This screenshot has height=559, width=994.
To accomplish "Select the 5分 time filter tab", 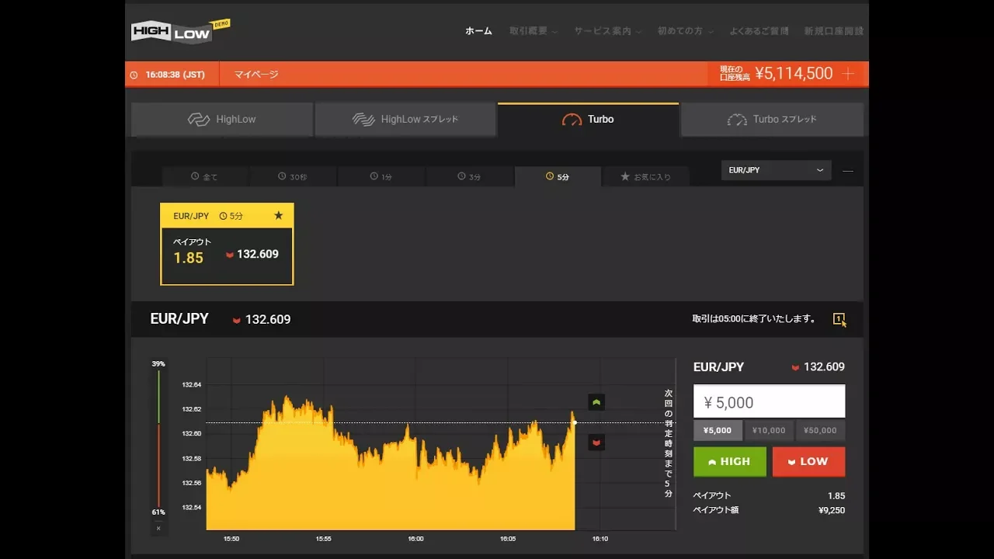I will [x=558, y=177].
